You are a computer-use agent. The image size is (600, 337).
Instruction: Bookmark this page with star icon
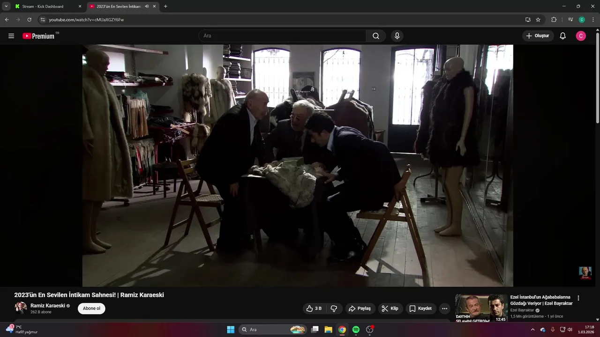click(x=538, y=20)
